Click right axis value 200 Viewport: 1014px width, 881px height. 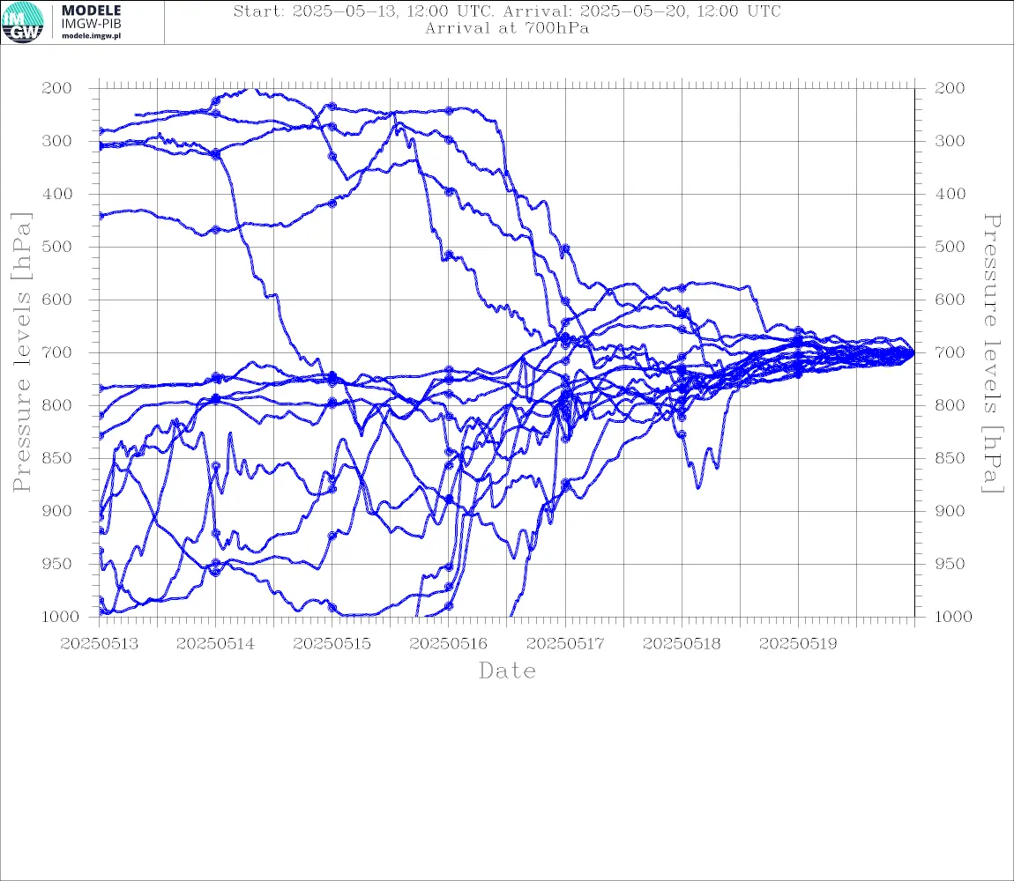(950, 88)
